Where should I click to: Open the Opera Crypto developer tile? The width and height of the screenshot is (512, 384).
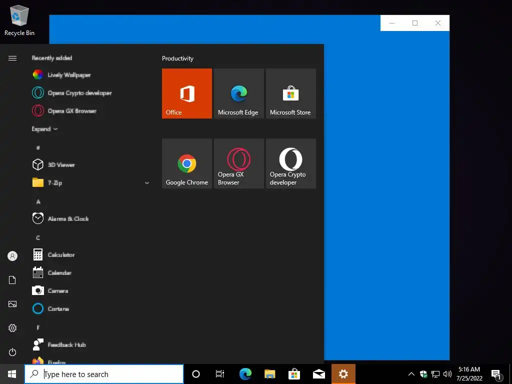click(x=291, y=163)
